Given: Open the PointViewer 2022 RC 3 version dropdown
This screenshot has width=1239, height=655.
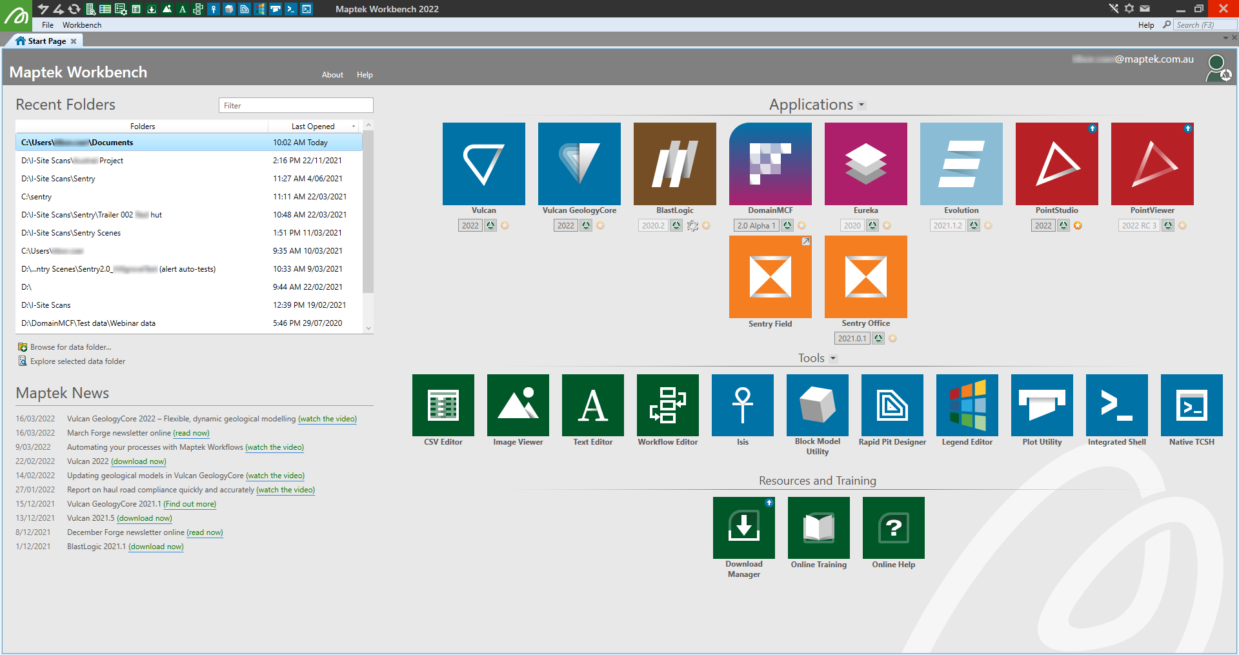Looking at the screenshot, I should pyautogui.click(x=1139, y=226).
